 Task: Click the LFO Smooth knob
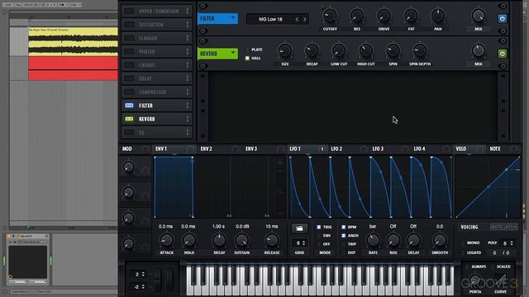(439, 240)
